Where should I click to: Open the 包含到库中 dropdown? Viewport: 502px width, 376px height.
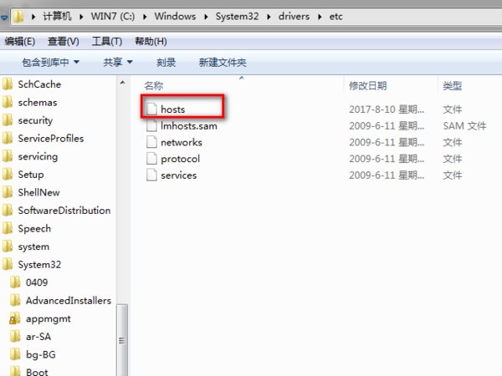(x=50, y=62)
